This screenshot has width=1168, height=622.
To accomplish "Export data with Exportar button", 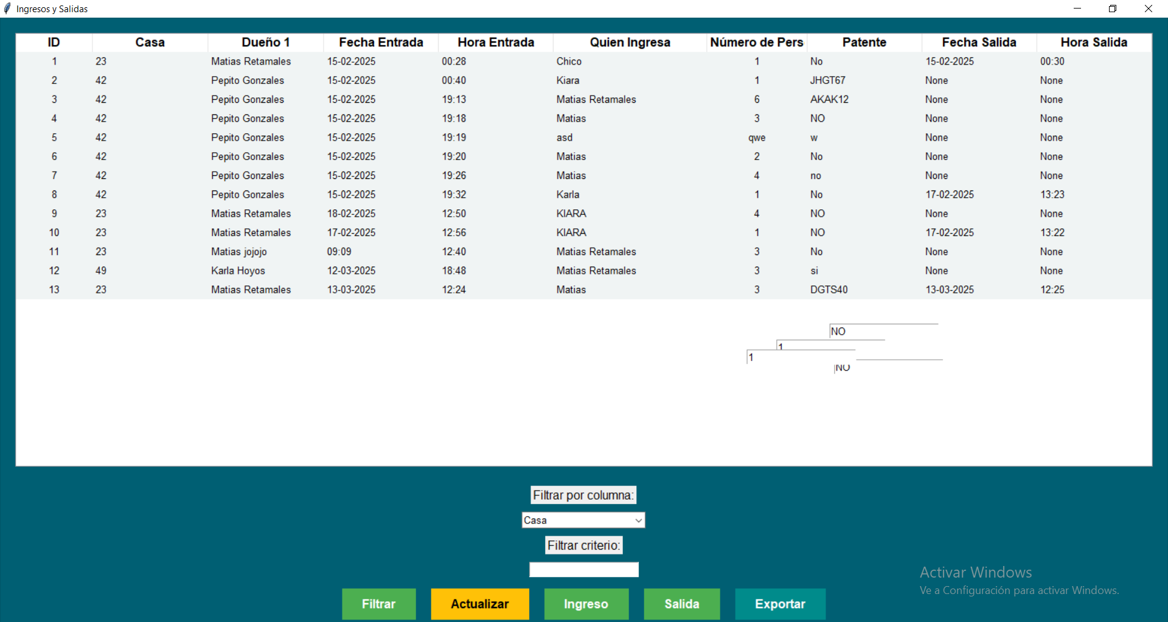I will (x=780, y=604).
